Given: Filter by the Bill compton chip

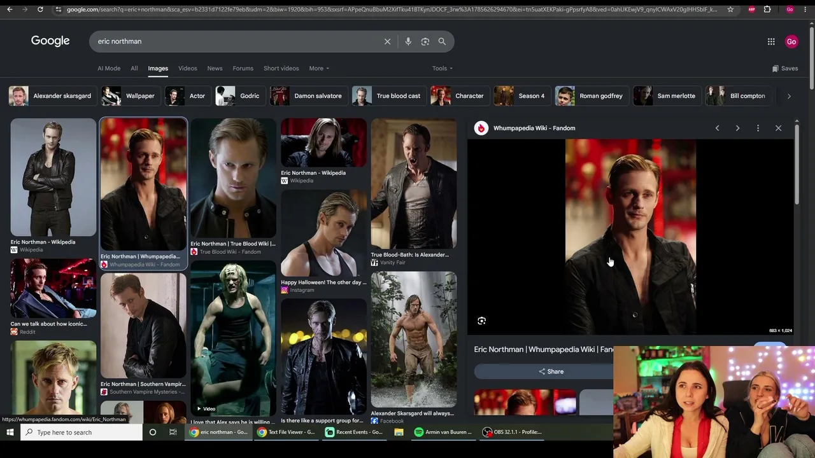Looking at the screenshot, I should pos(739,96).
